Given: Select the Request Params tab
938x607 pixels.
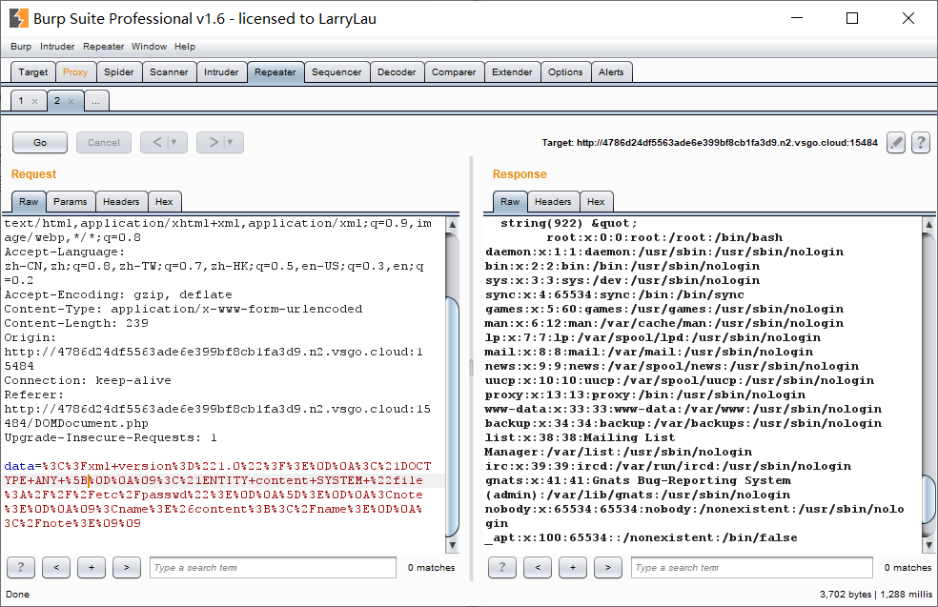Looking at the screenshot, I should pyautogui.click(x=70, y=201).
